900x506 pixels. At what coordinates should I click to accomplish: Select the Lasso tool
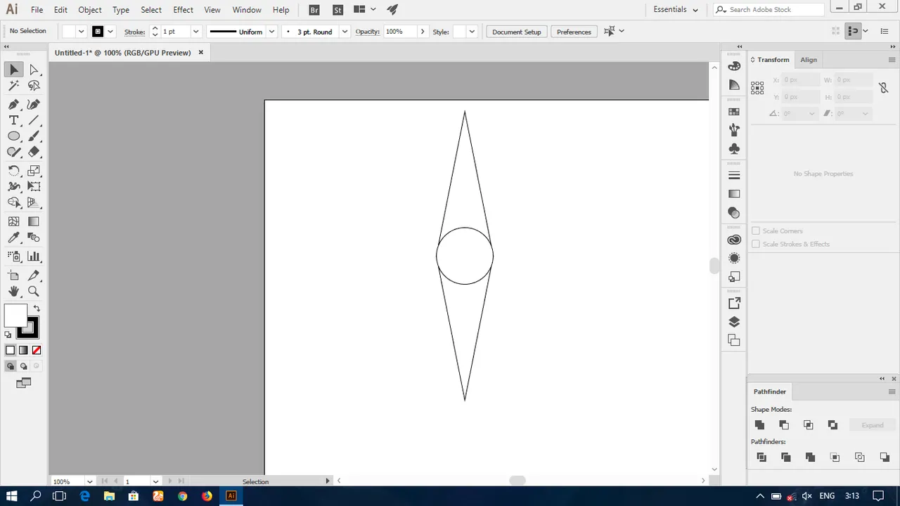tap(34, 86)
